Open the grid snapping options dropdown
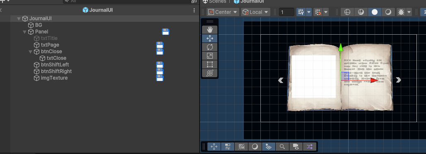The width and height of the screenshot is (426, 154). 309,12
